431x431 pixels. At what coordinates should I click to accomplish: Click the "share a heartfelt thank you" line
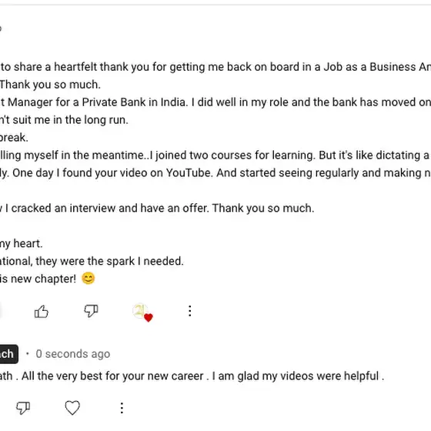point(215,67)
